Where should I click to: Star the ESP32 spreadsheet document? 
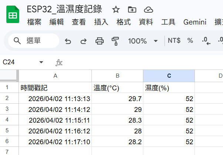[x=116, y=10]
